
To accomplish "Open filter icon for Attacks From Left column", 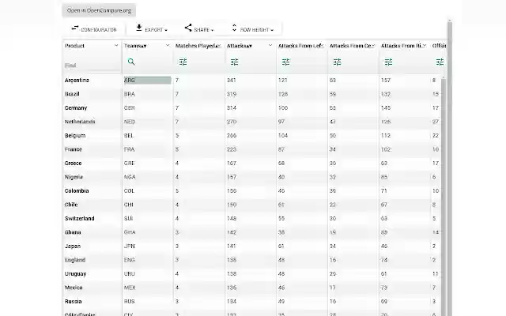I will pyautogui.click(x=286, y=62).
